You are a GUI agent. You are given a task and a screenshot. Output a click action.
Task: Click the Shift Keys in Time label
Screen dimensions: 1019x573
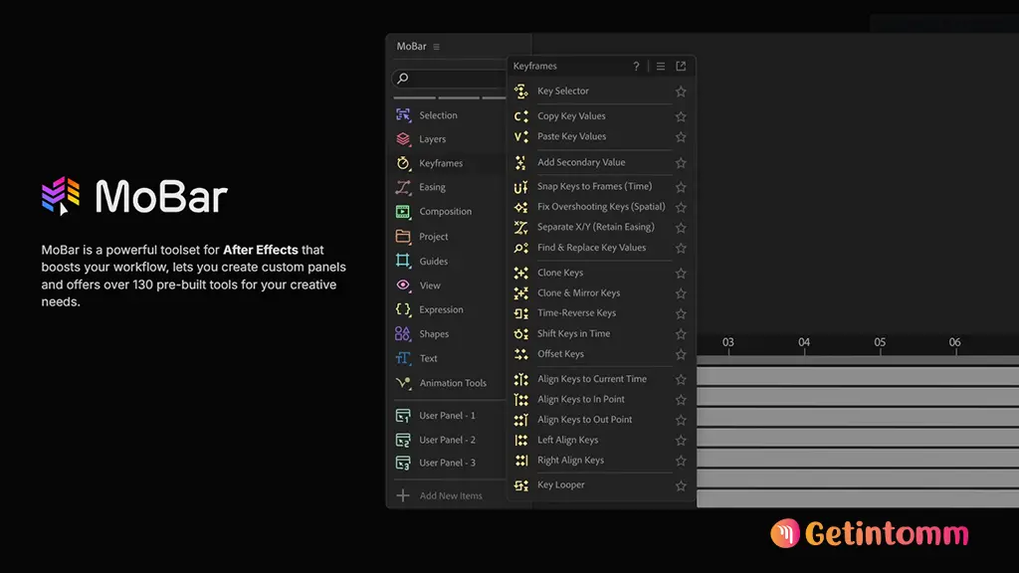[574, 334]
